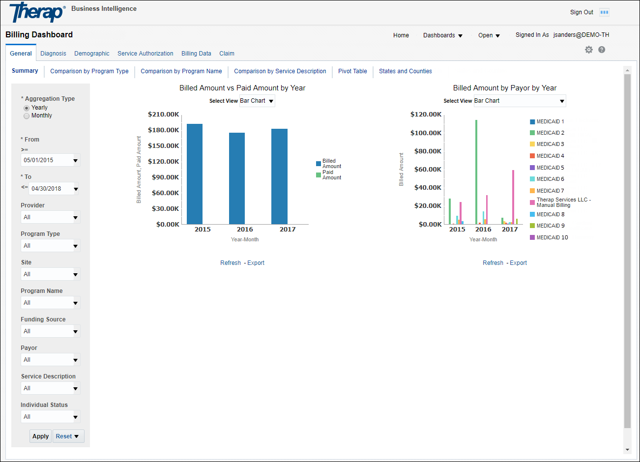
Task: Open the blue apps grid icon beside Sign Out
Action: coord(605,12)
